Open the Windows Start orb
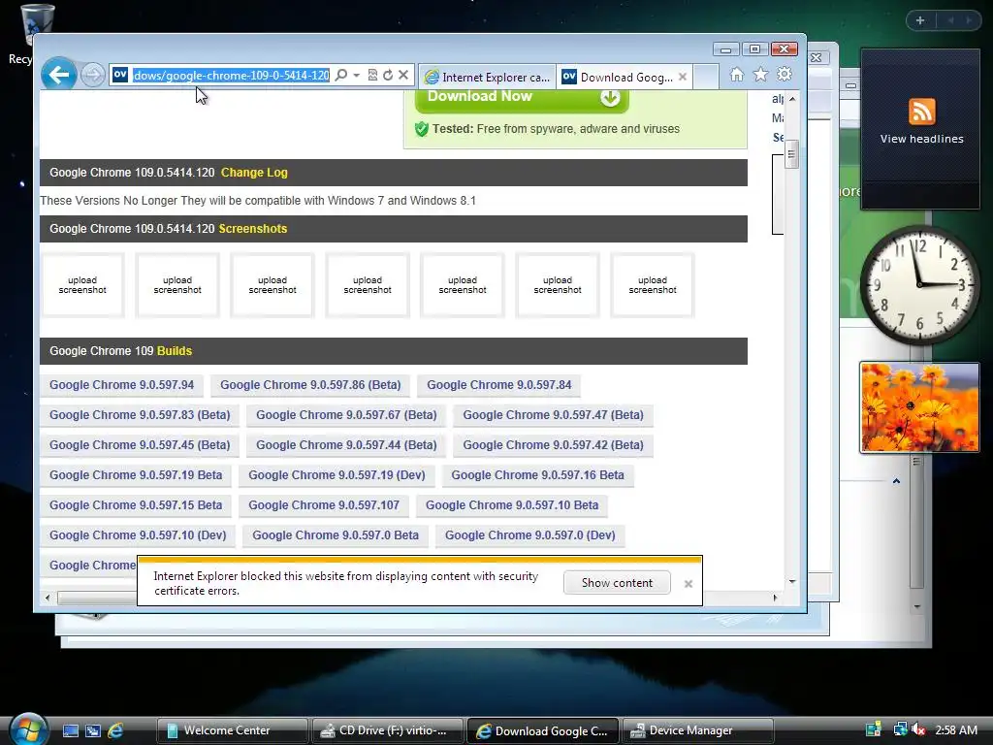 click(28, 729)
